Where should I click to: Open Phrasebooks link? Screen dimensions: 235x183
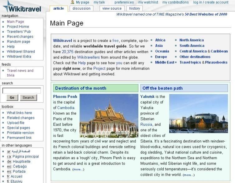coord(216,62)
